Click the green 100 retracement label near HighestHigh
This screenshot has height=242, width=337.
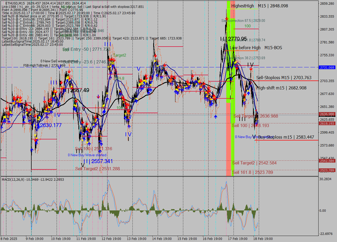(247, 26)
